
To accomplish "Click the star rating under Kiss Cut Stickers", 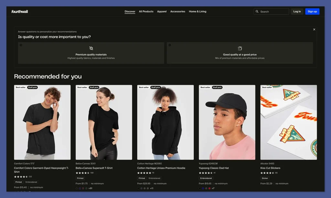I will pyautogui.click(x=267, y=173).
